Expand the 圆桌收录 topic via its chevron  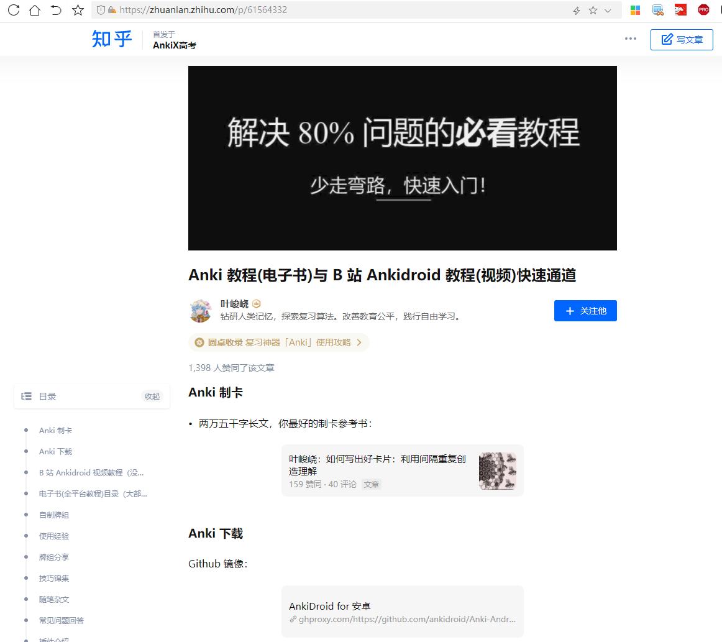pos(357,342)
